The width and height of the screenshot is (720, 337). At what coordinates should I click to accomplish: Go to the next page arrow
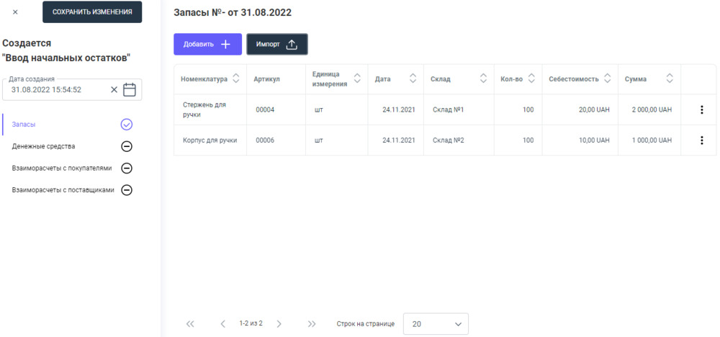point(279,324)
